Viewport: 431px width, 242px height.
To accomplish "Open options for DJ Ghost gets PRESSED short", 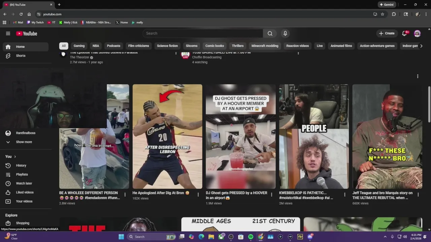I will pyautogui.click(x=271, y=195).
